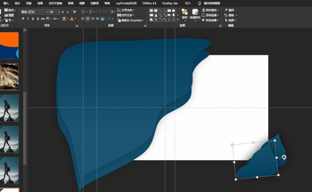Open the OneKey Lite tab
312x192 pixels.
tap(170, 3)
